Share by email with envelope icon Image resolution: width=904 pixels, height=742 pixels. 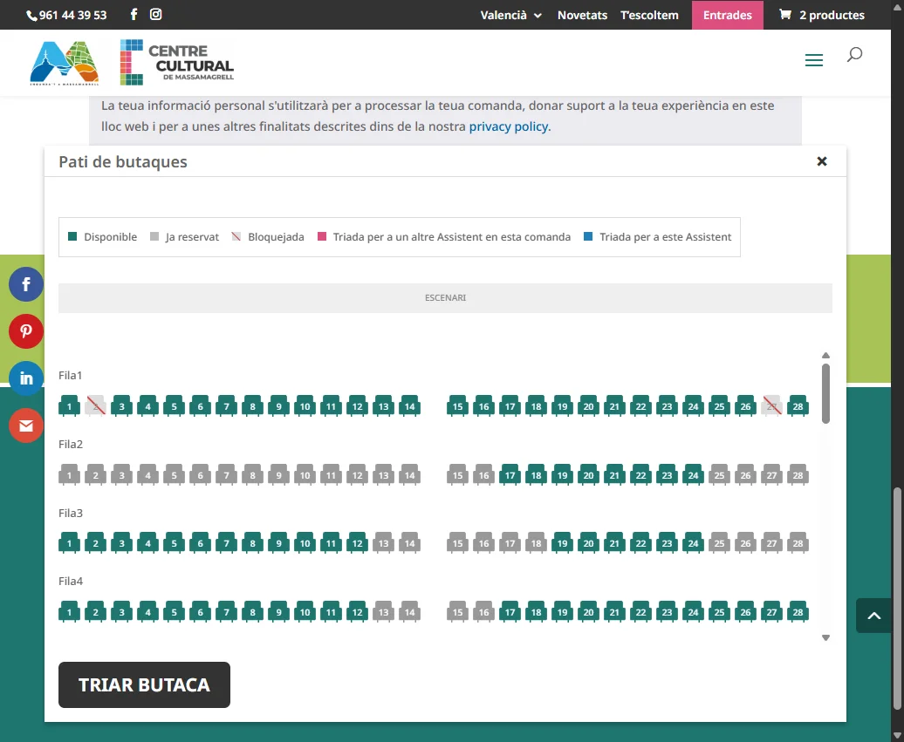[26, 425]
